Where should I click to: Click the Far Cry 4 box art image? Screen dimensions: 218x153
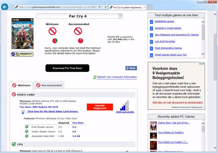(x=23, y=34)
